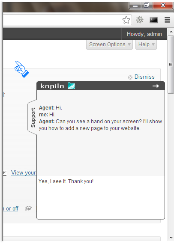The height and width of the screenshot is (243, 174).
Task: Dismiss the welcome panel link
Action: 144,77
